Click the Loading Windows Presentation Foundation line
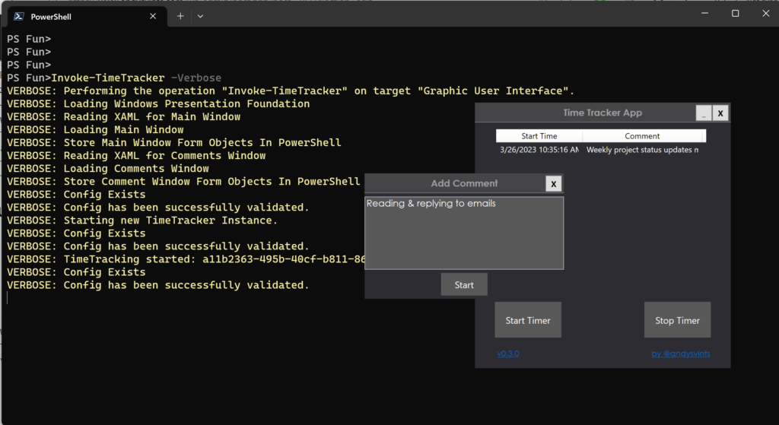This screenshot has height=425, width=779. [x=158, y=103]
